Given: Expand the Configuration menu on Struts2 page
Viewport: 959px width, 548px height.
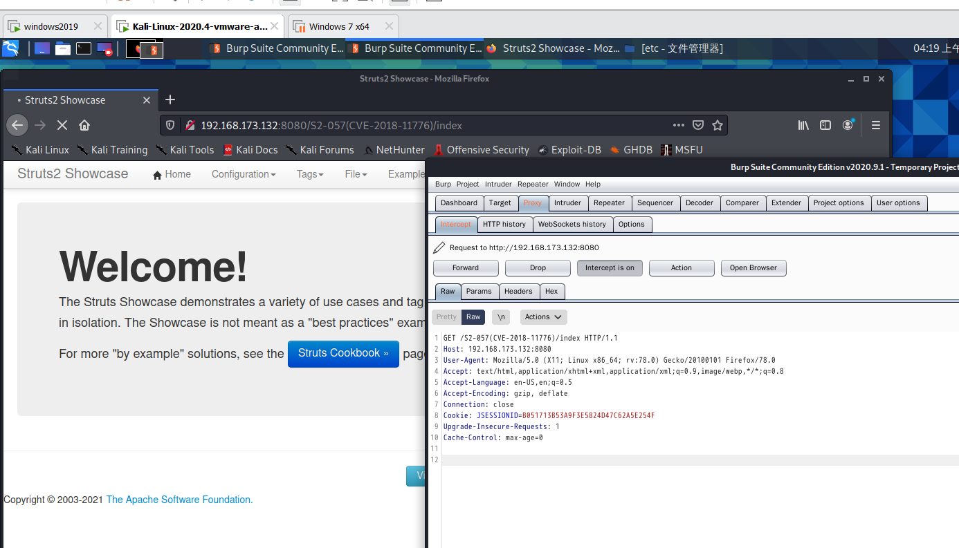Looking at the screenshot, I should tap(244, 174).
